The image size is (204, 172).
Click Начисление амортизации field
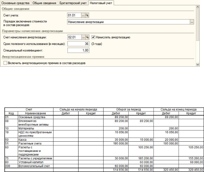tap(129, 22)
